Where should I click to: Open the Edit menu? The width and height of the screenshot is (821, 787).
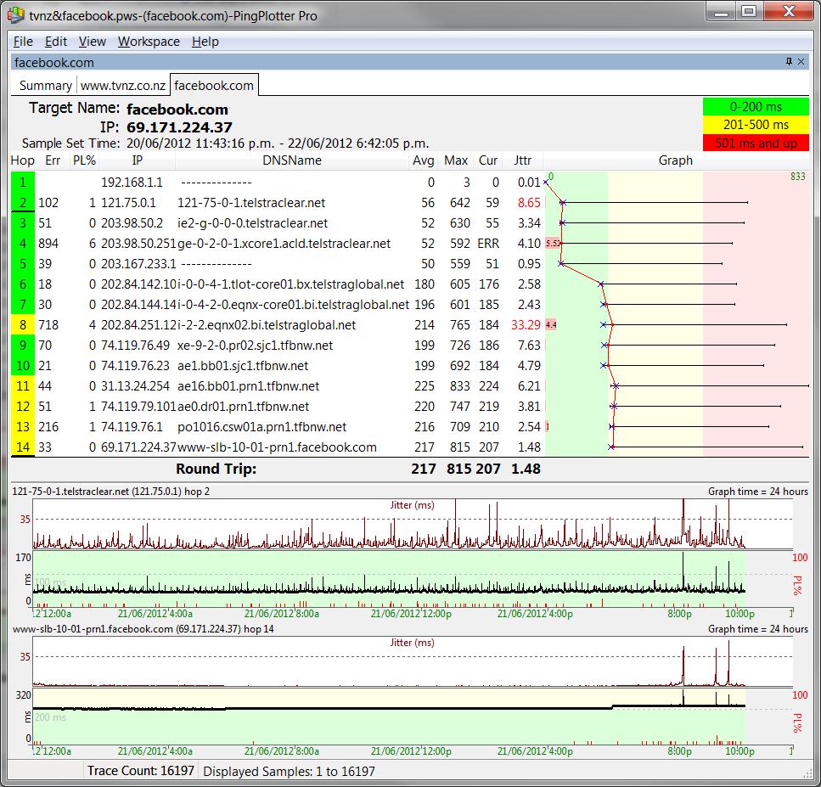pos(56,42)
